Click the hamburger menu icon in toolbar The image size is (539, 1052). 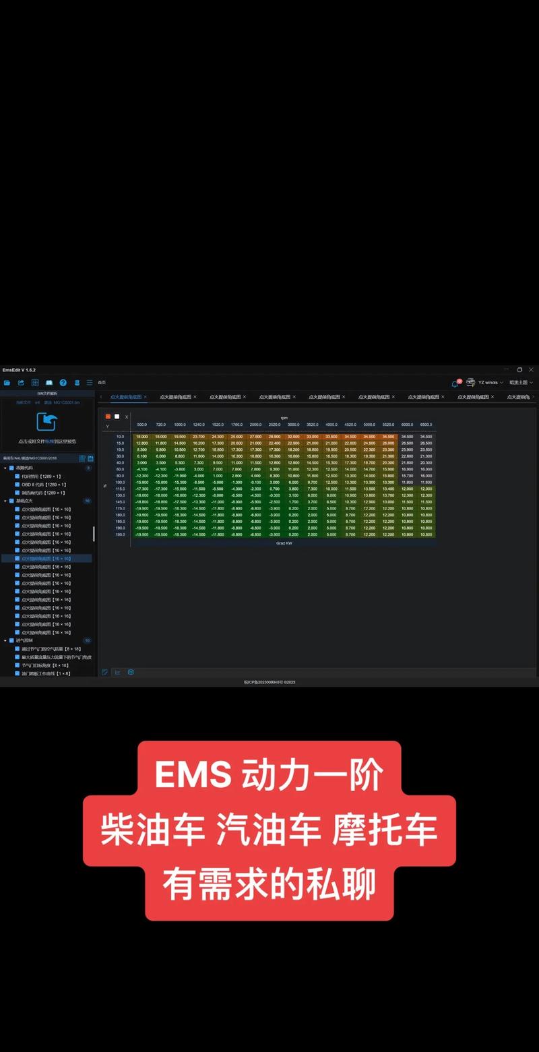click(x=90, y=383)
